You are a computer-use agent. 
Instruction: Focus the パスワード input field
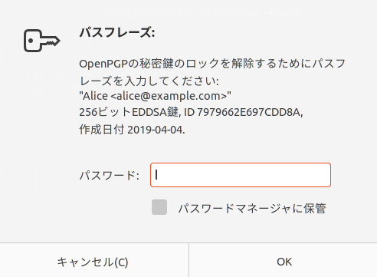click(241, 175)
